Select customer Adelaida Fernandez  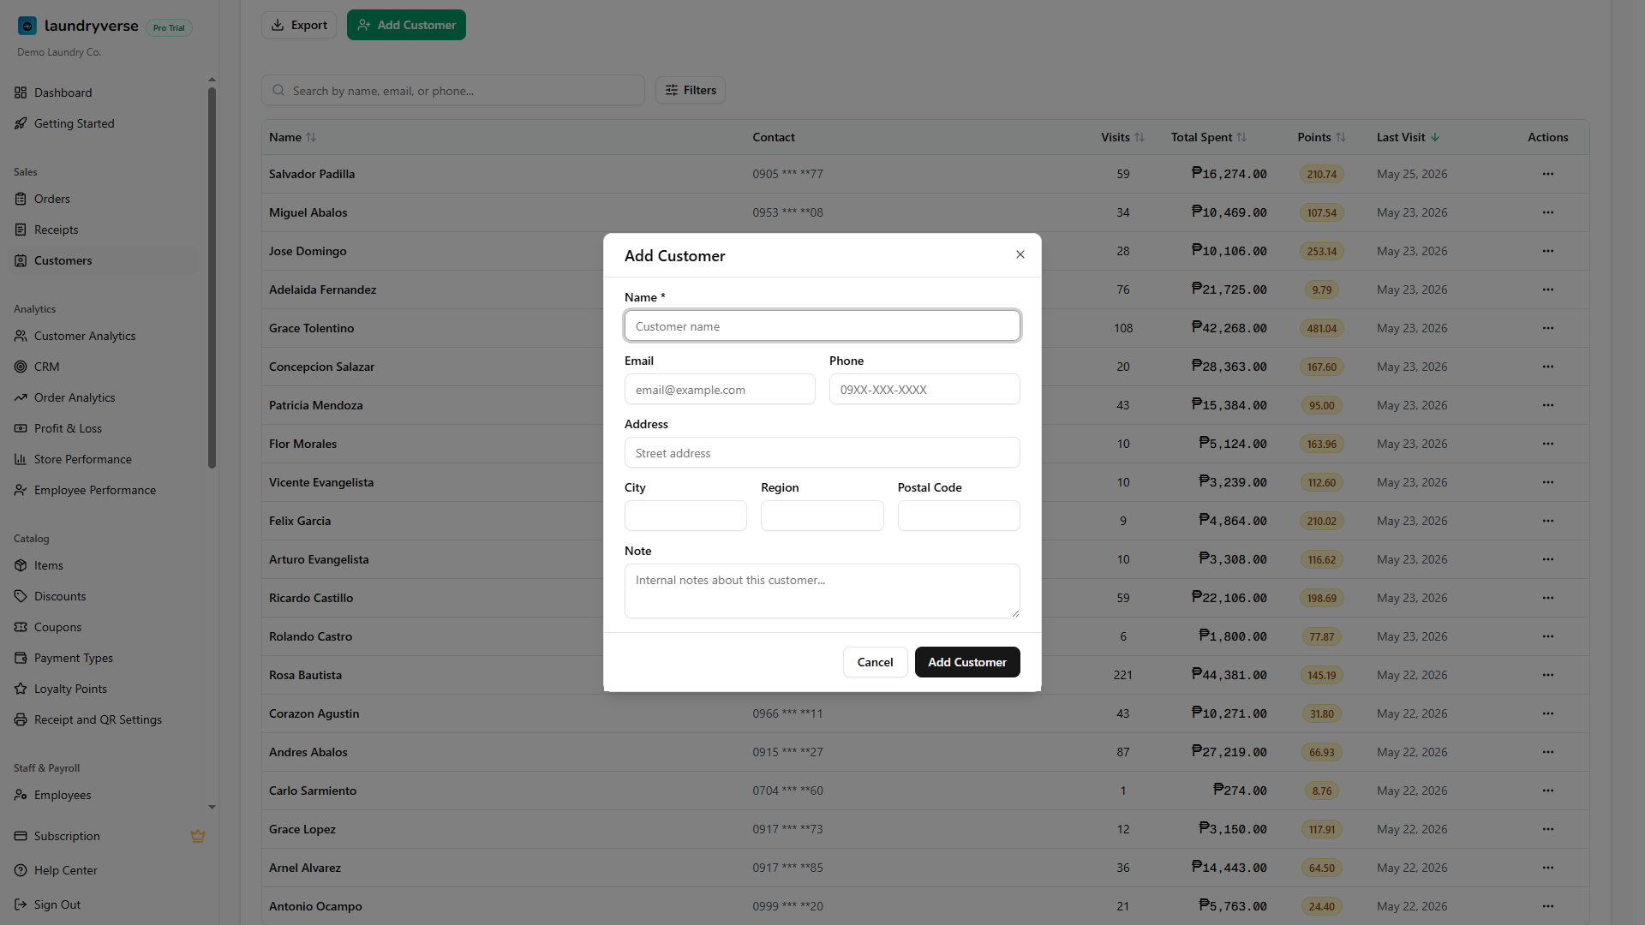click(x=322, y=289)
